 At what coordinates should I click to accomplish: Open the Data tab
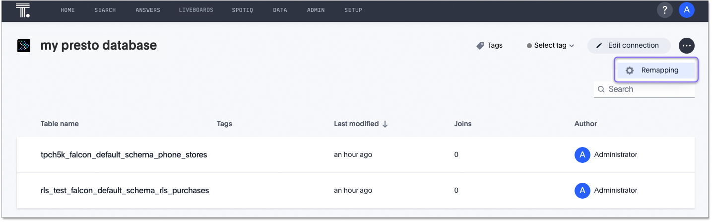click(280, 10)
